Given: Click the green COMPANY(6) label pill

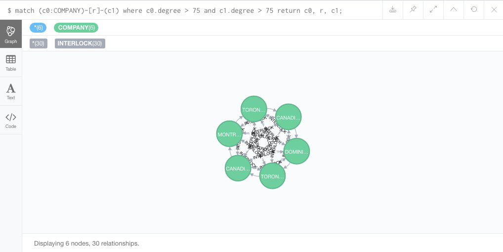Looking at the screenshot, I should [x=76, y=28].
